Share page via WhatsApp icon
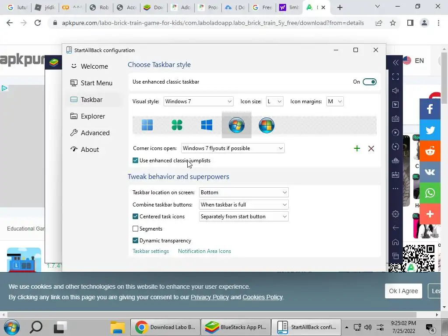 pos(430,193)
